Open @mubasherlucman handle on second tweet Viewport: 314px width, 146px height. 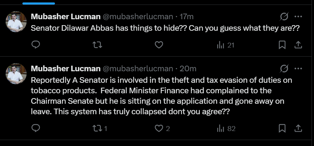click(x=138, y=69)
